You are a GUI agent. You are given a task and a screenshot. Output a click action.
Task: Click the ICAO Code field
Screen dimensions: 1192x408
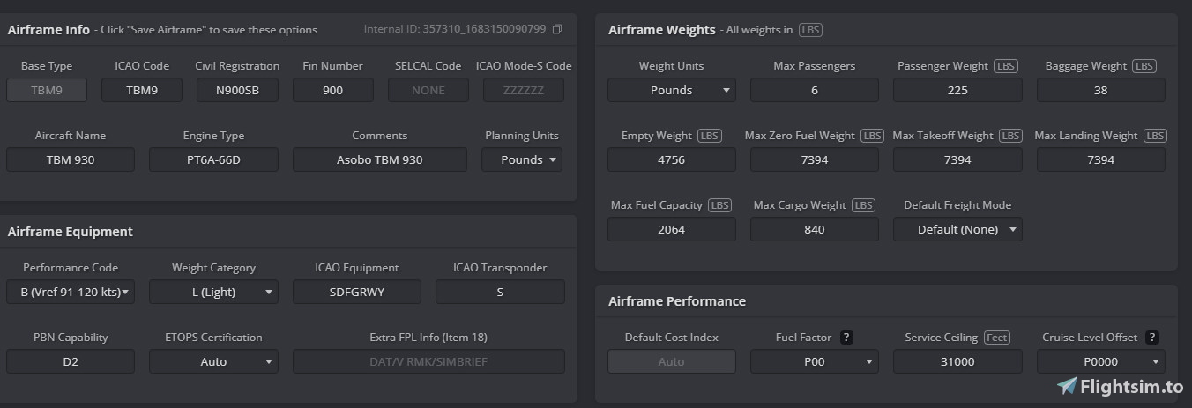click(142, 90)
